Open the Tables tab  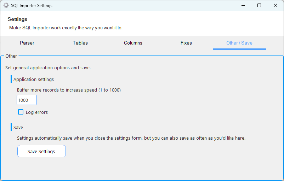pyautogui.click(x=80, y=43)
